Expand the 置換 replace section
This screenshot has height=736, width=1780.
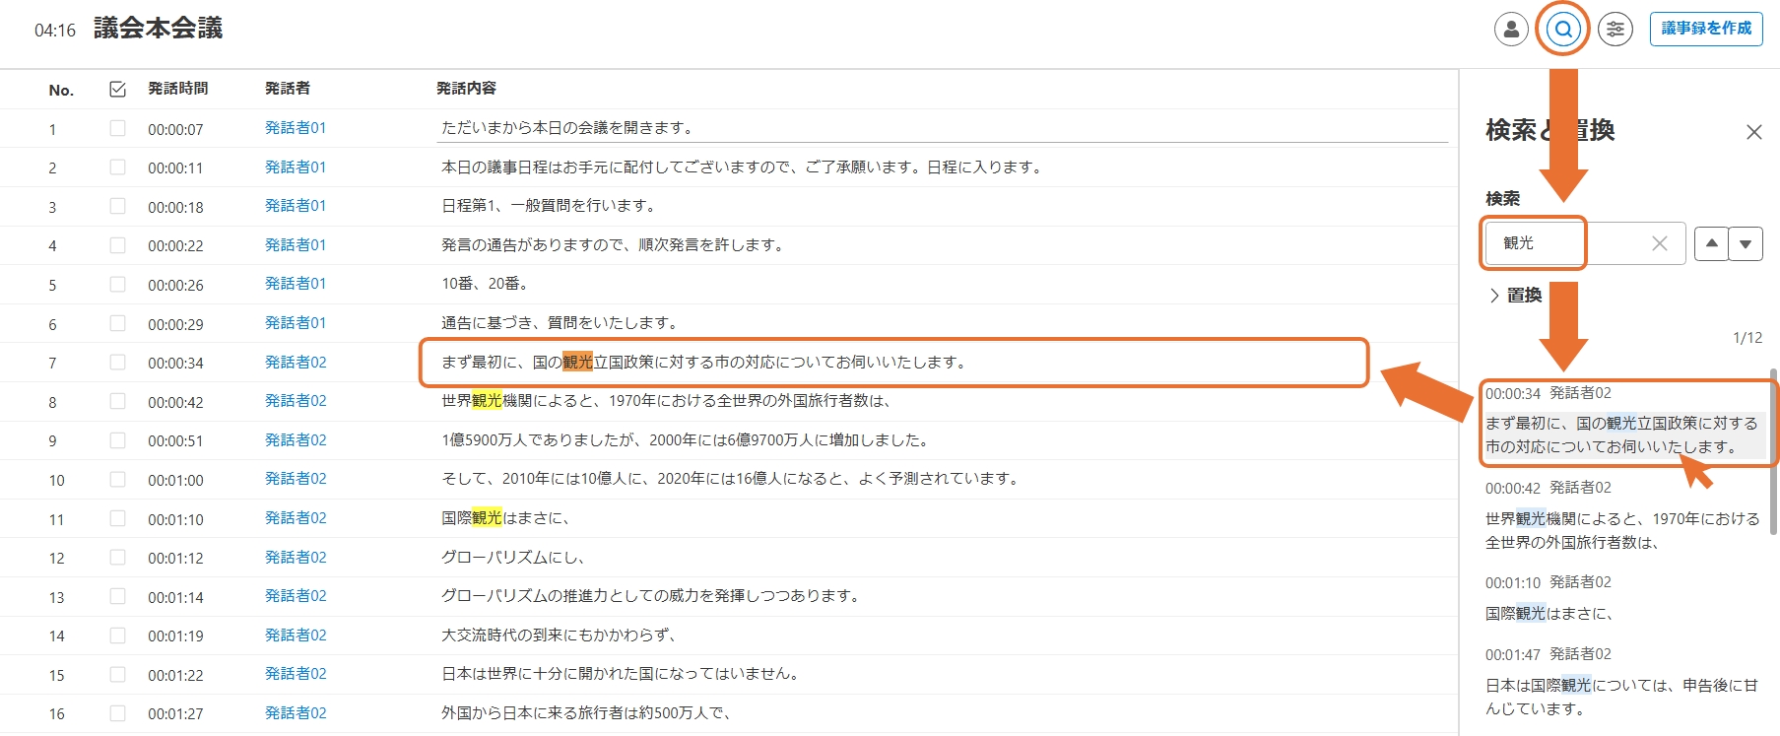pos(1515,296)
